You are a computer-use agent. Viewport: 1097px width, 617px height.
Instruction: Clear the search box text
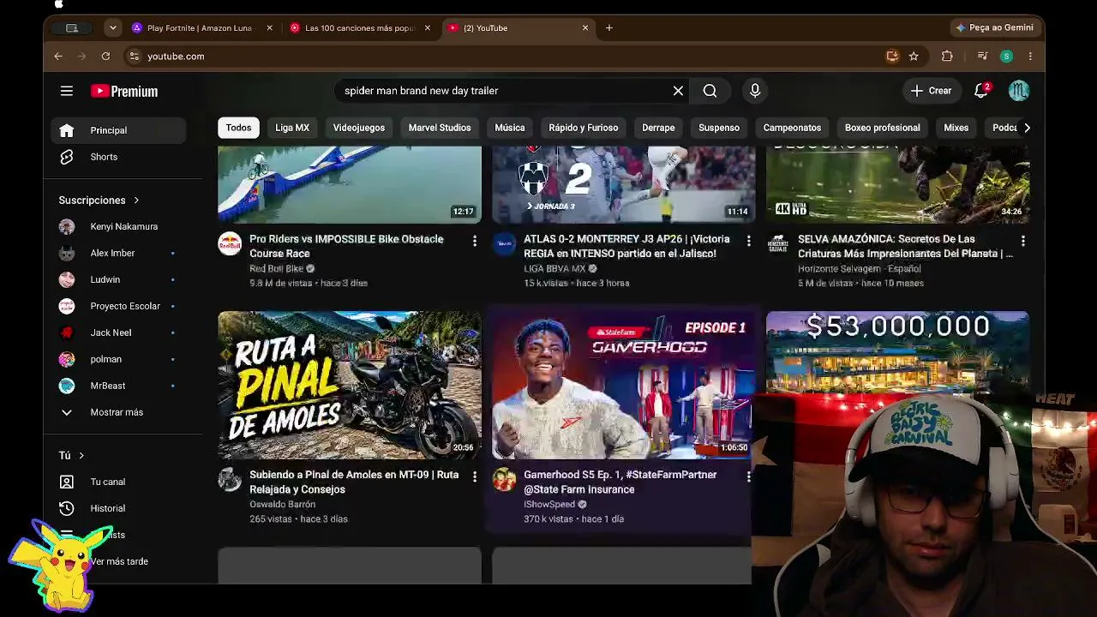point(678,91)
